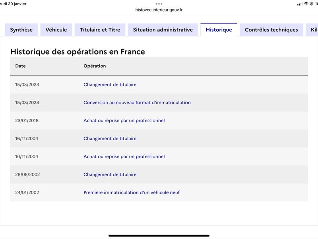Click the 15/03/2023 Changement de titulaire link

coord(110,84)
